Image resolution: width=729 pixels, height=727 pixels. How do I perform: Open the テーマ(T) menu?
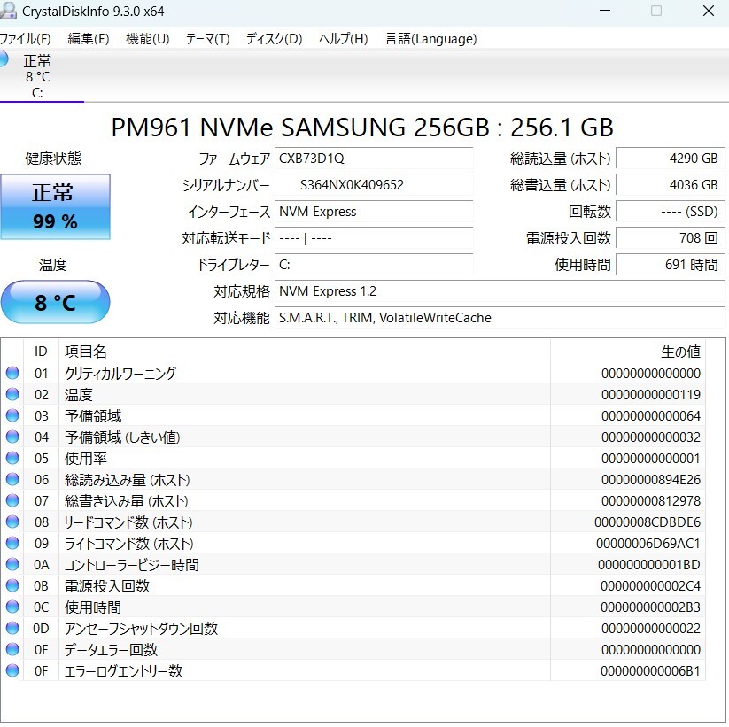207,39
